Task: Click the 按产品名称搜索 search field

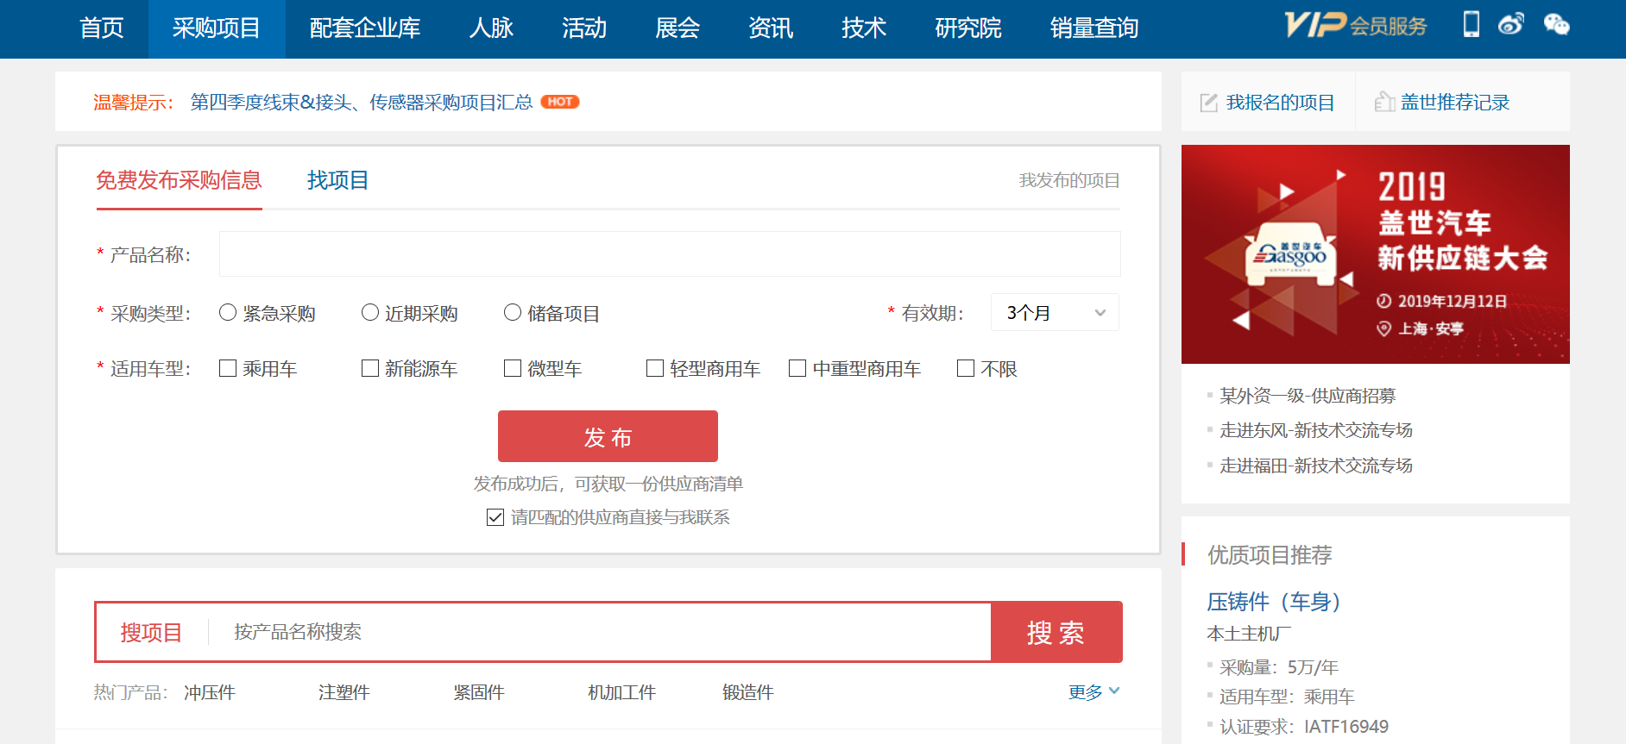Action: [599, 632]
